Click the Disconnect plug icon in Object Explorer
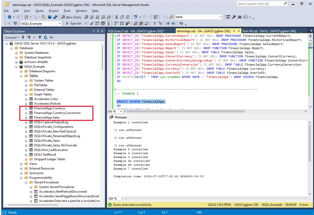 click(x=29, y=37)
